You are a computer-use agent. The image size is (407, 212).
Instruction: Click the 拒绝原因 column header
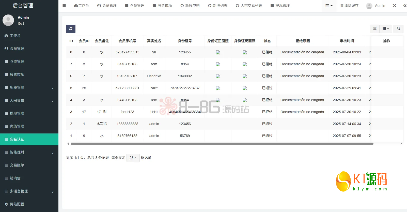click(x=303, y=41)
